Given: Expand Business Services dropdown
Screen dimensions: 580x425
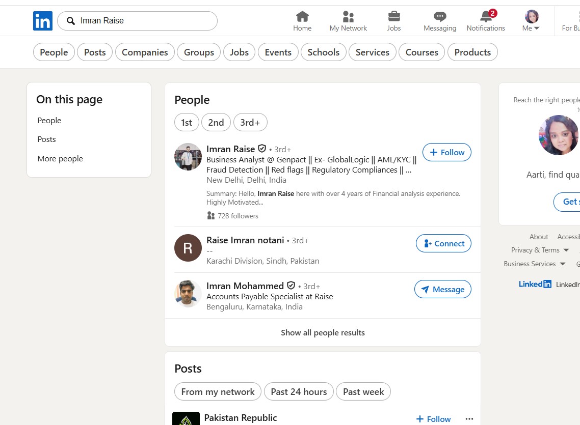Looking at the screenshot, I should click(534, 264).
